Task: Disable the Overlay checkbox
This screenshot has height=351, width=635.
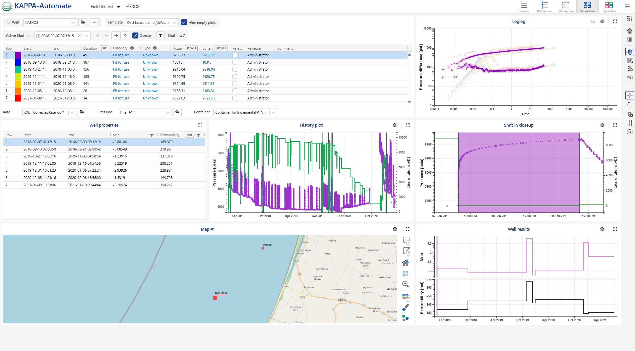Action: [x=135, y=35]
